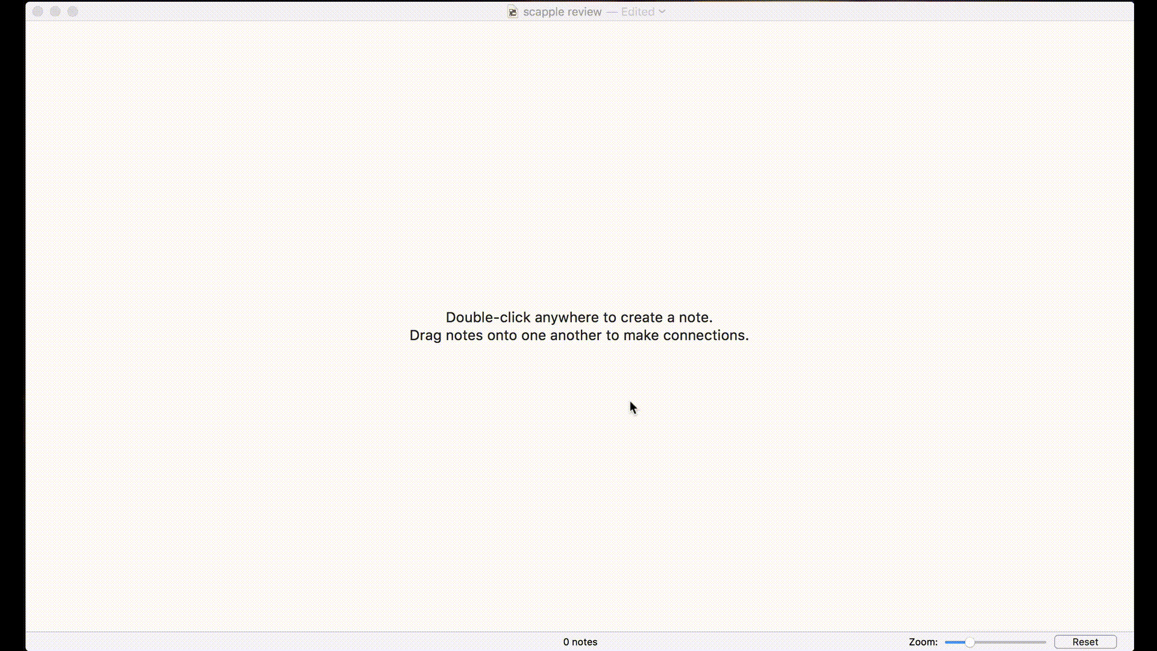The height and width of the screenshot is (651, 1157).
Task: Click the "Edited" status text in title
Action: (637, 12)
